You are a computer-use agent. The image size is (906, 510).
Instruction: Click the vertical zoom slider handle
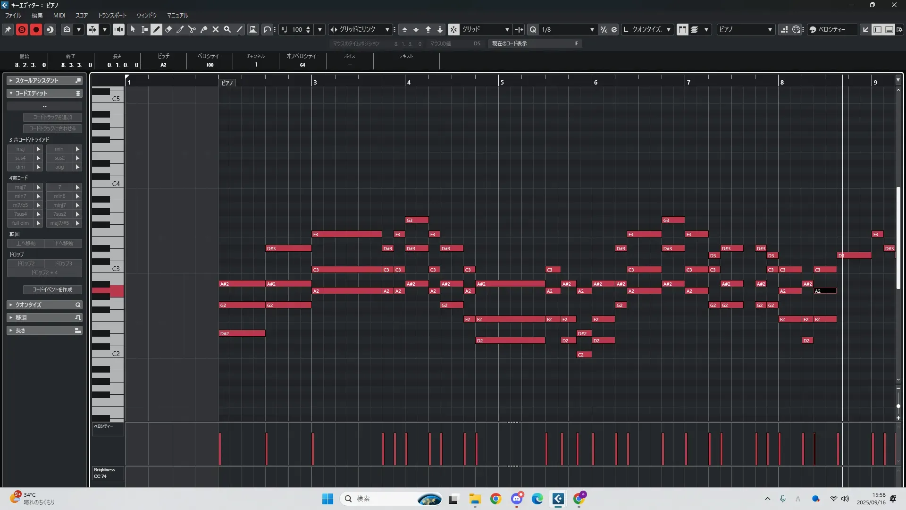coord(898,406)
